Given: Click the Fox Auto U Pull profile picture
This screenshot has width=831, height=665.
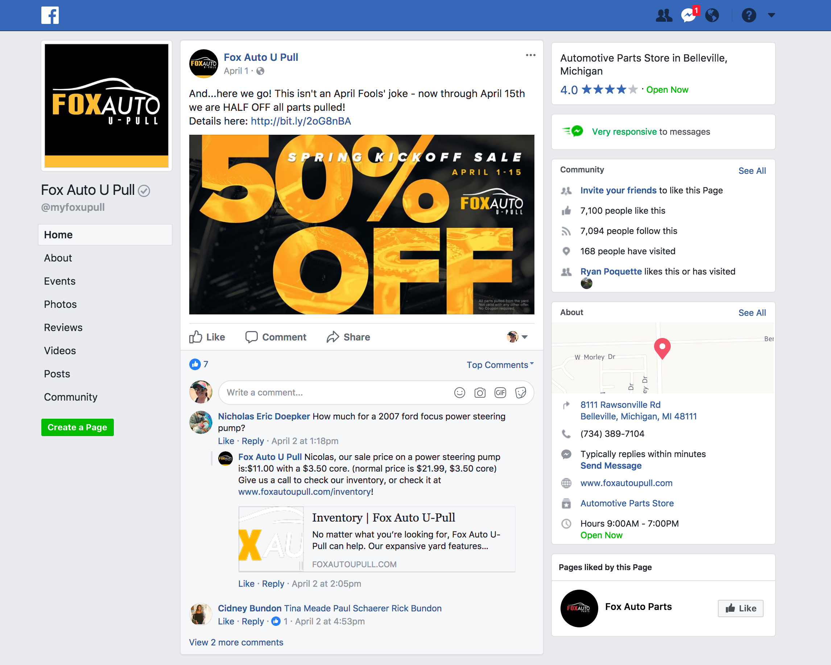Looking at the screenshot, I should point(107,105).
